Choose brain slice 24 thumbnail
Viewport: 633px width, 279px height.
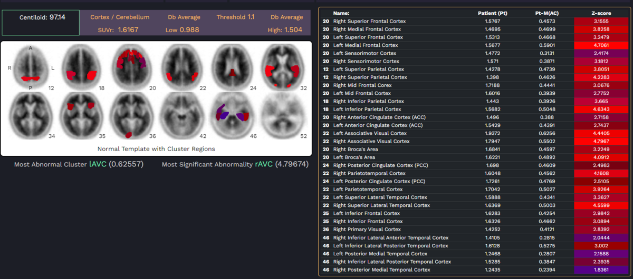233,67
